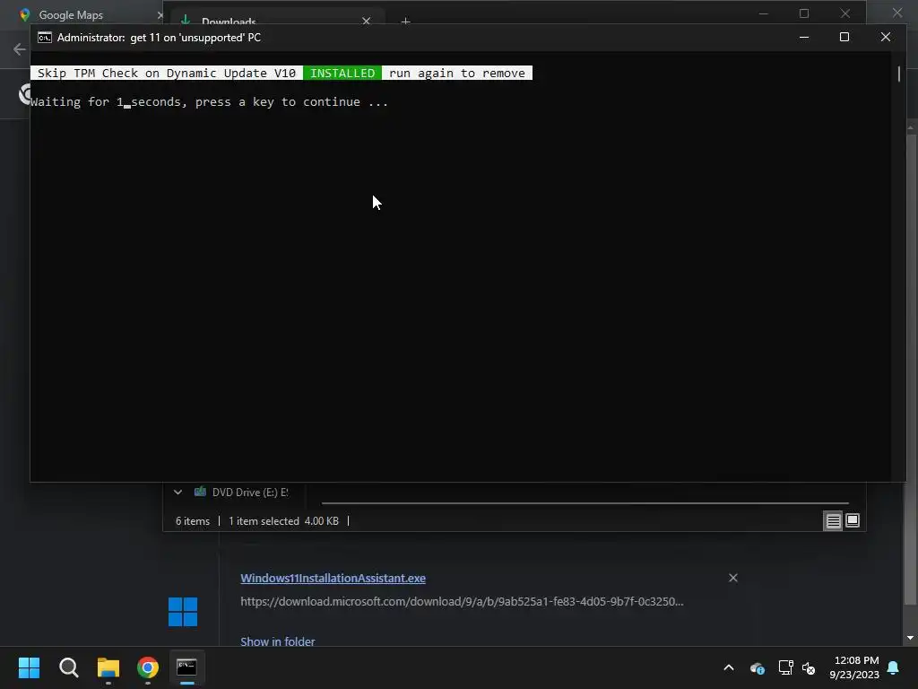Viewport: 918px width, 689px height.
Task: Click the Chrome page scrollbar down arrow
Action: coord(911,638)
